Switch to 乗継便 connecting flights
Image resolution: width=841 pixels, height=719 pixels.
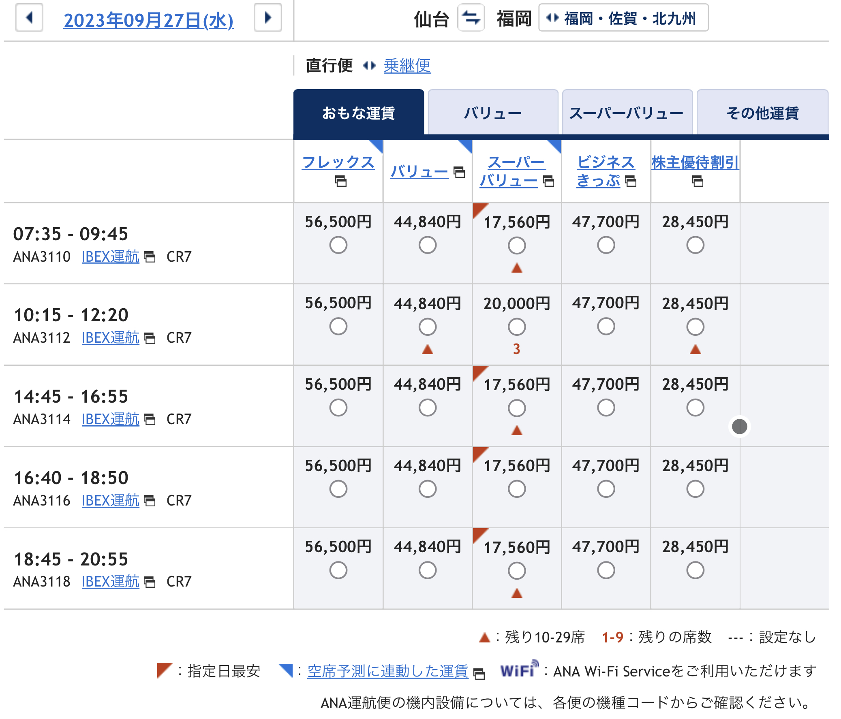pos(407,66)
